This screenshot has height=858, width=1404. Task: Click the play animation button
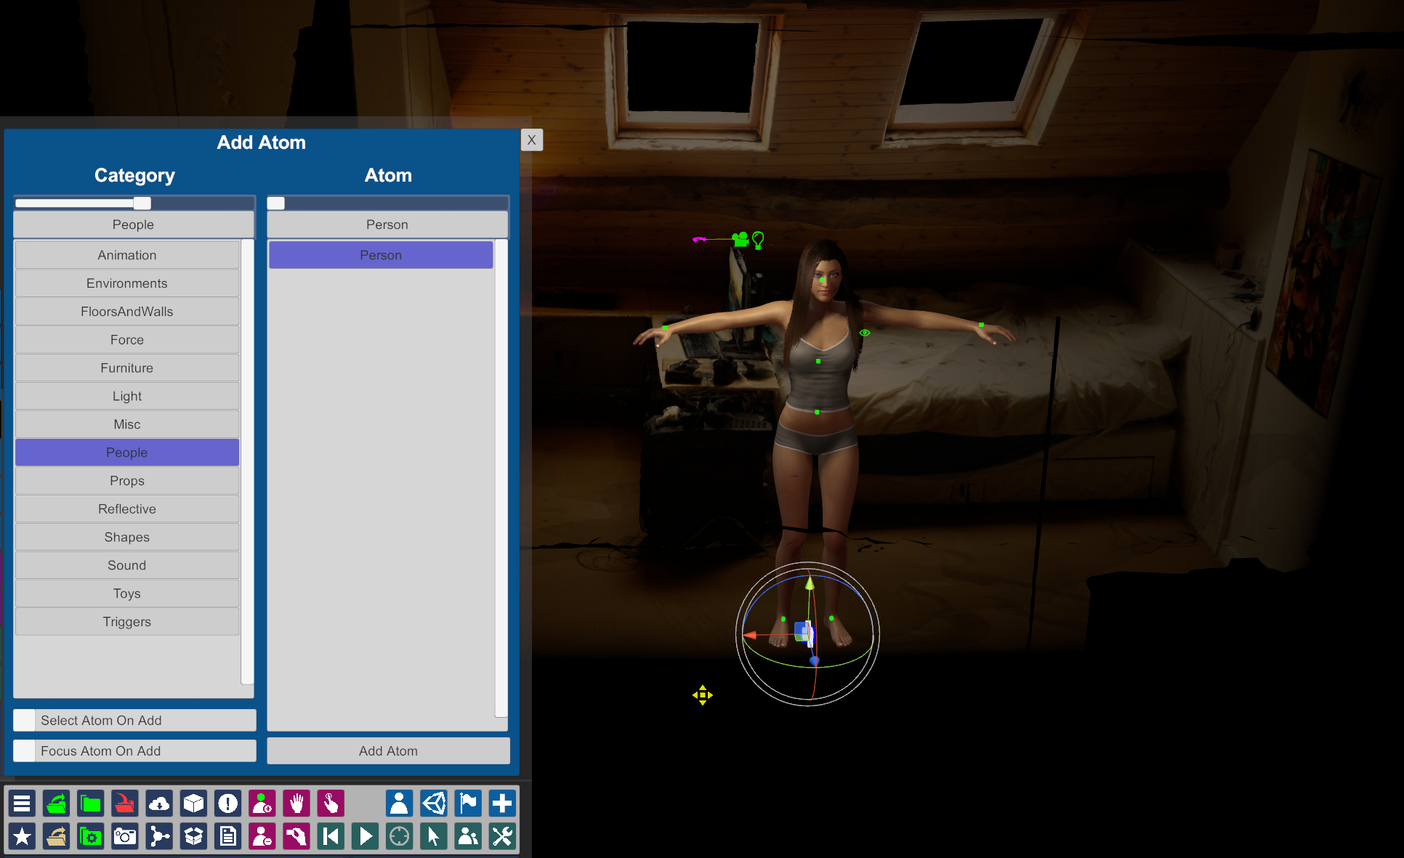(365, 837)
